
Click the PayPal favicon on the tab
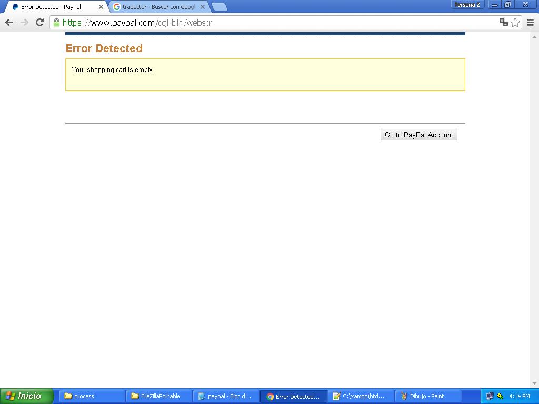pos(15,7)
